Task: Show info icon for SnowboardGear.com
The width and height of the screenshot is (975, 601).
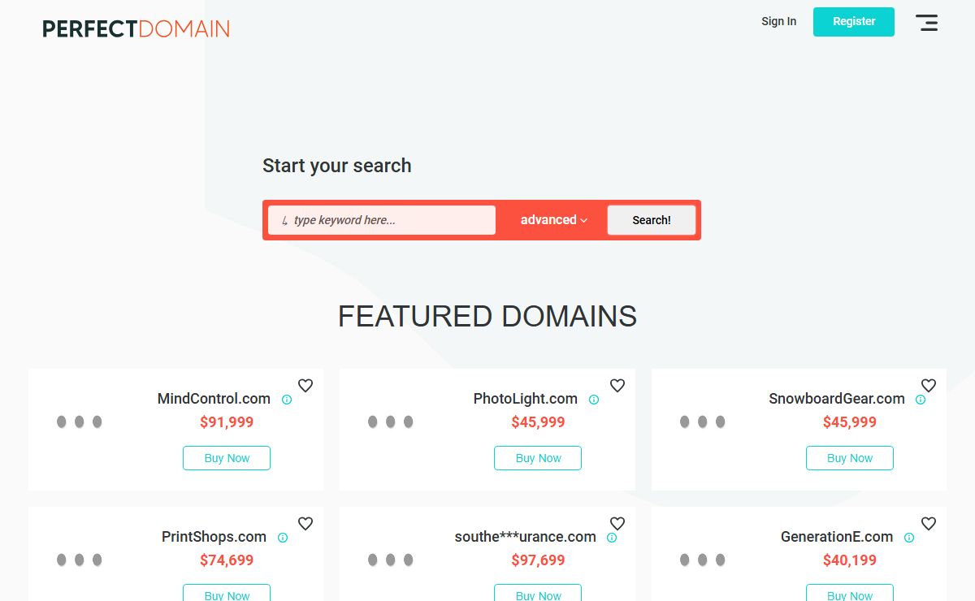Action: [x=921, y=400]
